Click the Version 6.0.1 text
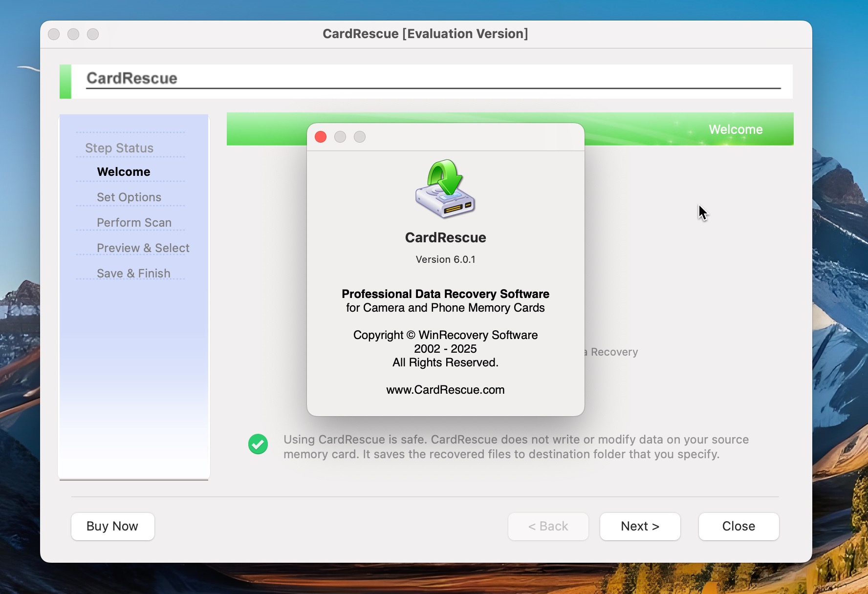Screen dimensions: 868x594 point(446,259)
